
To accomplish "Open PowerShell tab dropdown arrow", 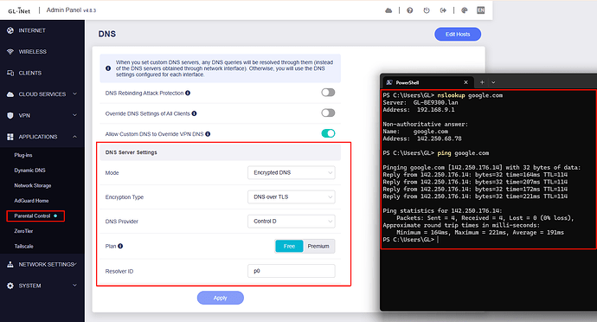I will click(x=493, y=82).
